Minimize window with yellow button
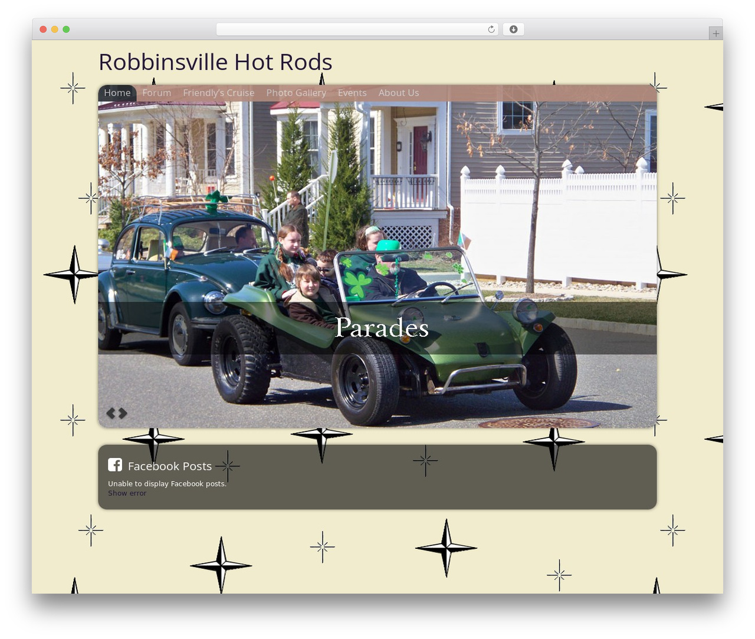Image resolution: width=755 pixels, height=639 pixels. coord(55,29)
